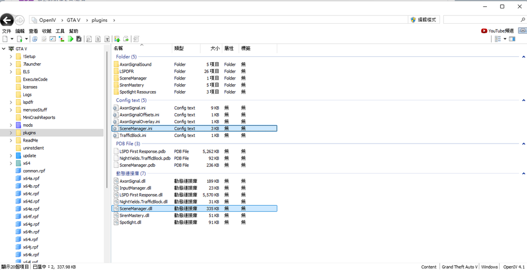Click the grey forward arrow button
This screenshot has width=527, height=270.
point(19,20)
